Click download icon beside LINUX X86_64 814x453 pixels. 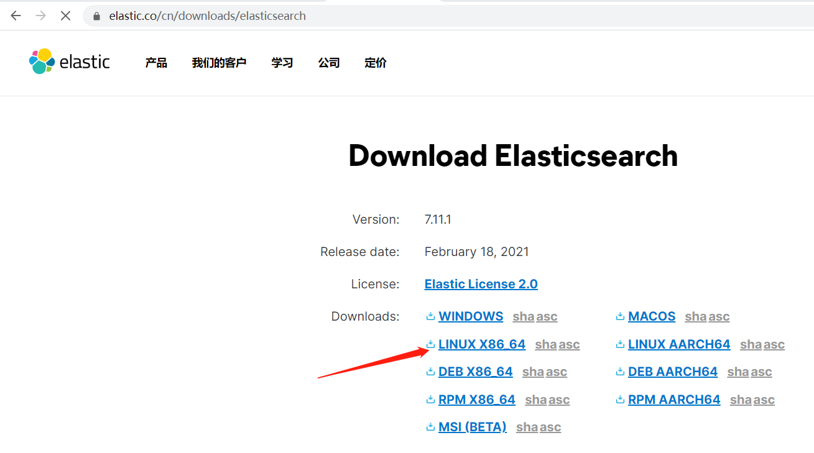(430, 344)
